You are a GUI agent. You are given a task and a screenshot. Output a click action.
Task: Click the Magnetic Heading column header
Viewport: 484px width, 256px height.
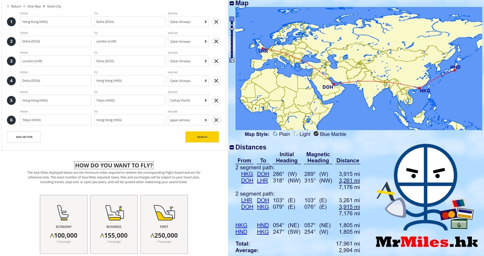318,157
